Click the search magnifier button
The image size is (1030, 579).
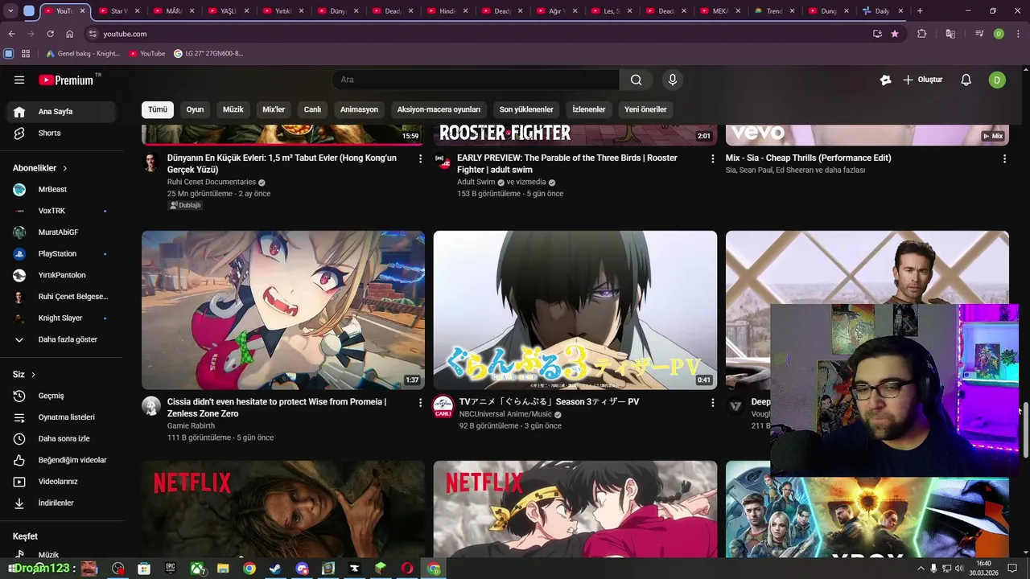point(636,80)
